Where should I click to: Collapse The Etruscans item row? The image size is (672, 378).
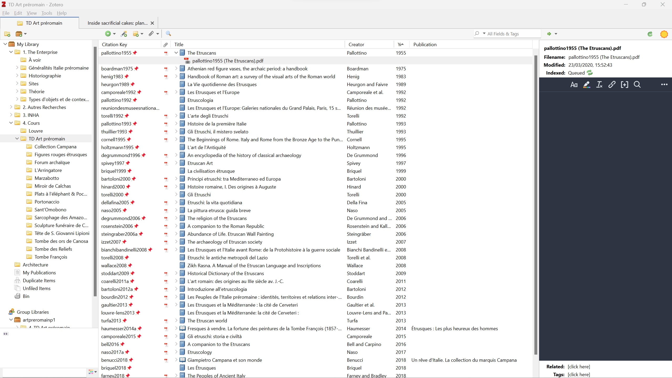[176, 53]
